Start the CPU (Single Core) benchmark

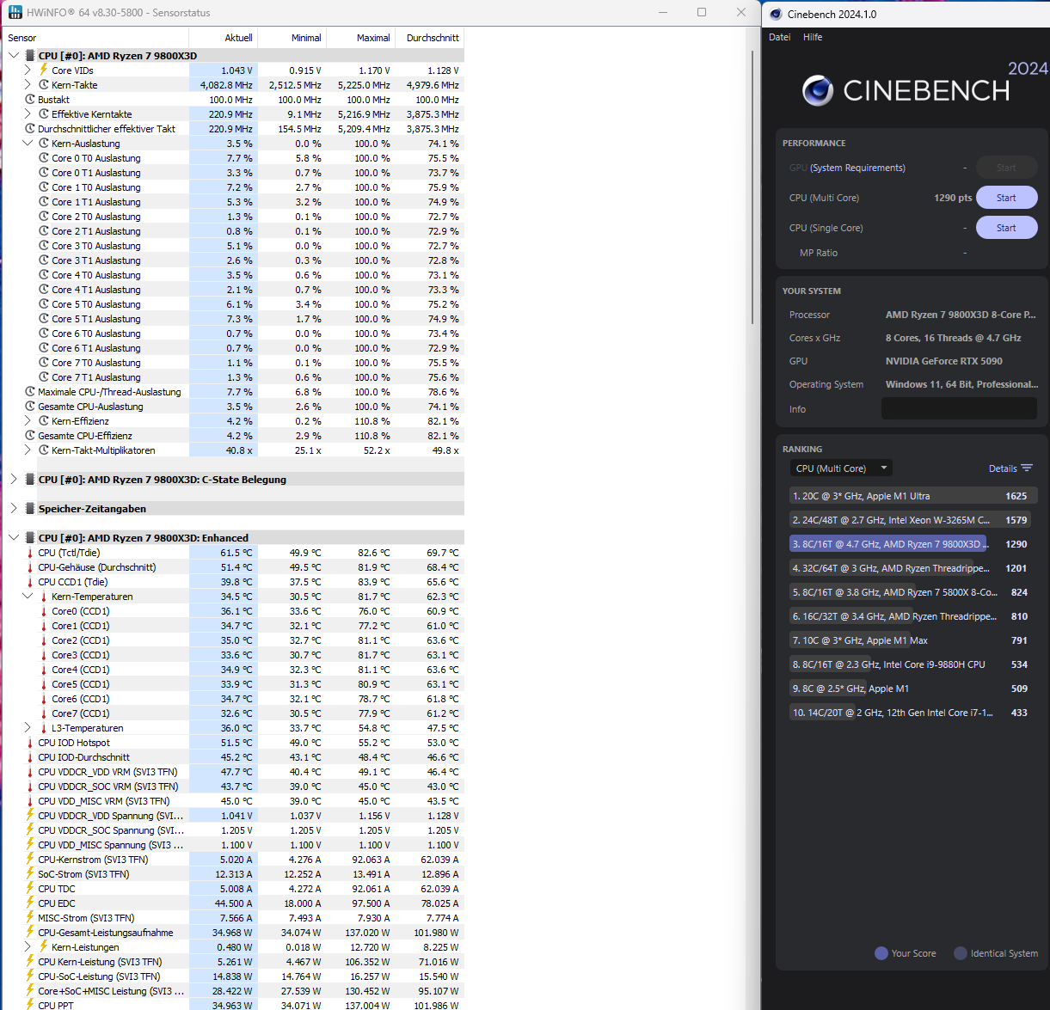(1006, 228)
